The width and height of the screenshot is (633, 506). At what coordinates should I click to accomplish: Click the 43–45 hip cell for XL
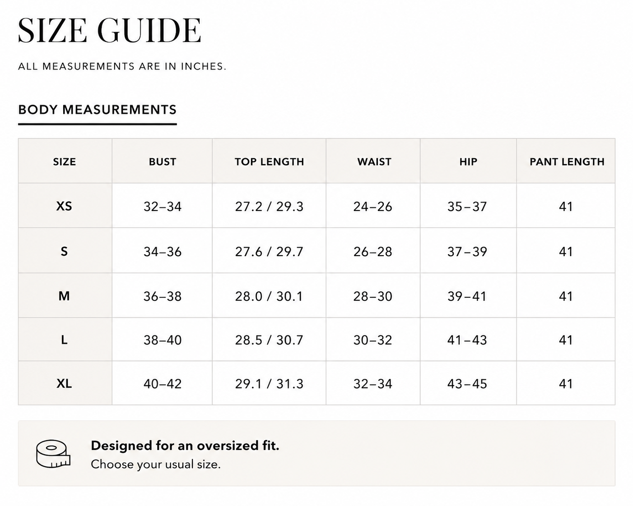467,384
